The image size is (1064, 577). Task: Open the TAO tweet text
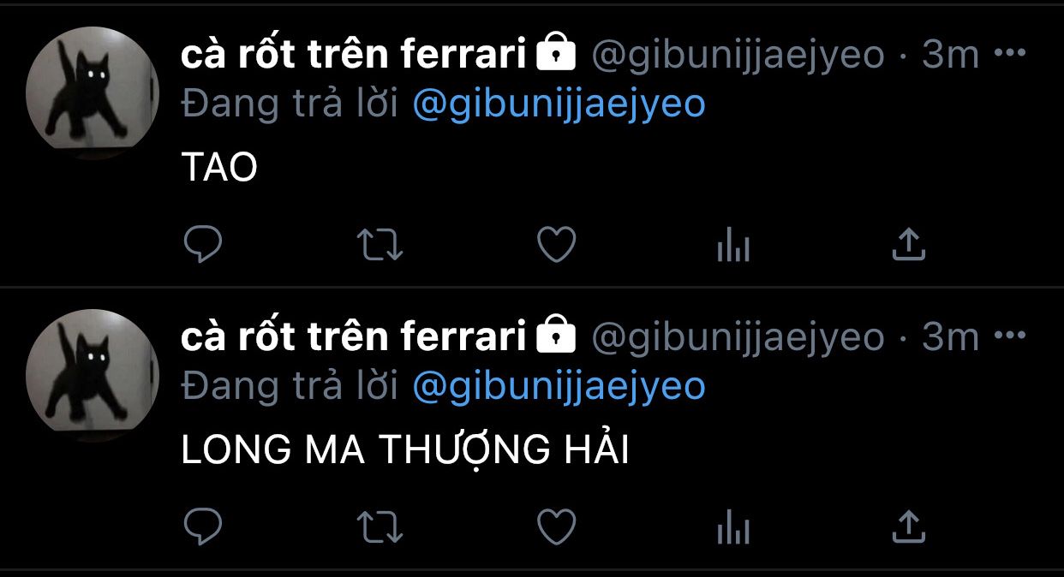(219, 169)
